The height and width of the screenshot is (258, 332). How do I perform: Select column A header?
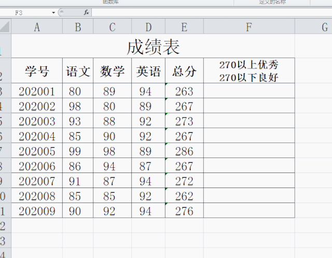coord(37,26)
